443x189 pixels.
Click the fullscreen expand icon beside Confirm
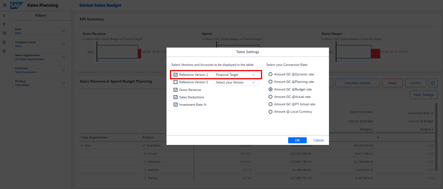[433, 83]
